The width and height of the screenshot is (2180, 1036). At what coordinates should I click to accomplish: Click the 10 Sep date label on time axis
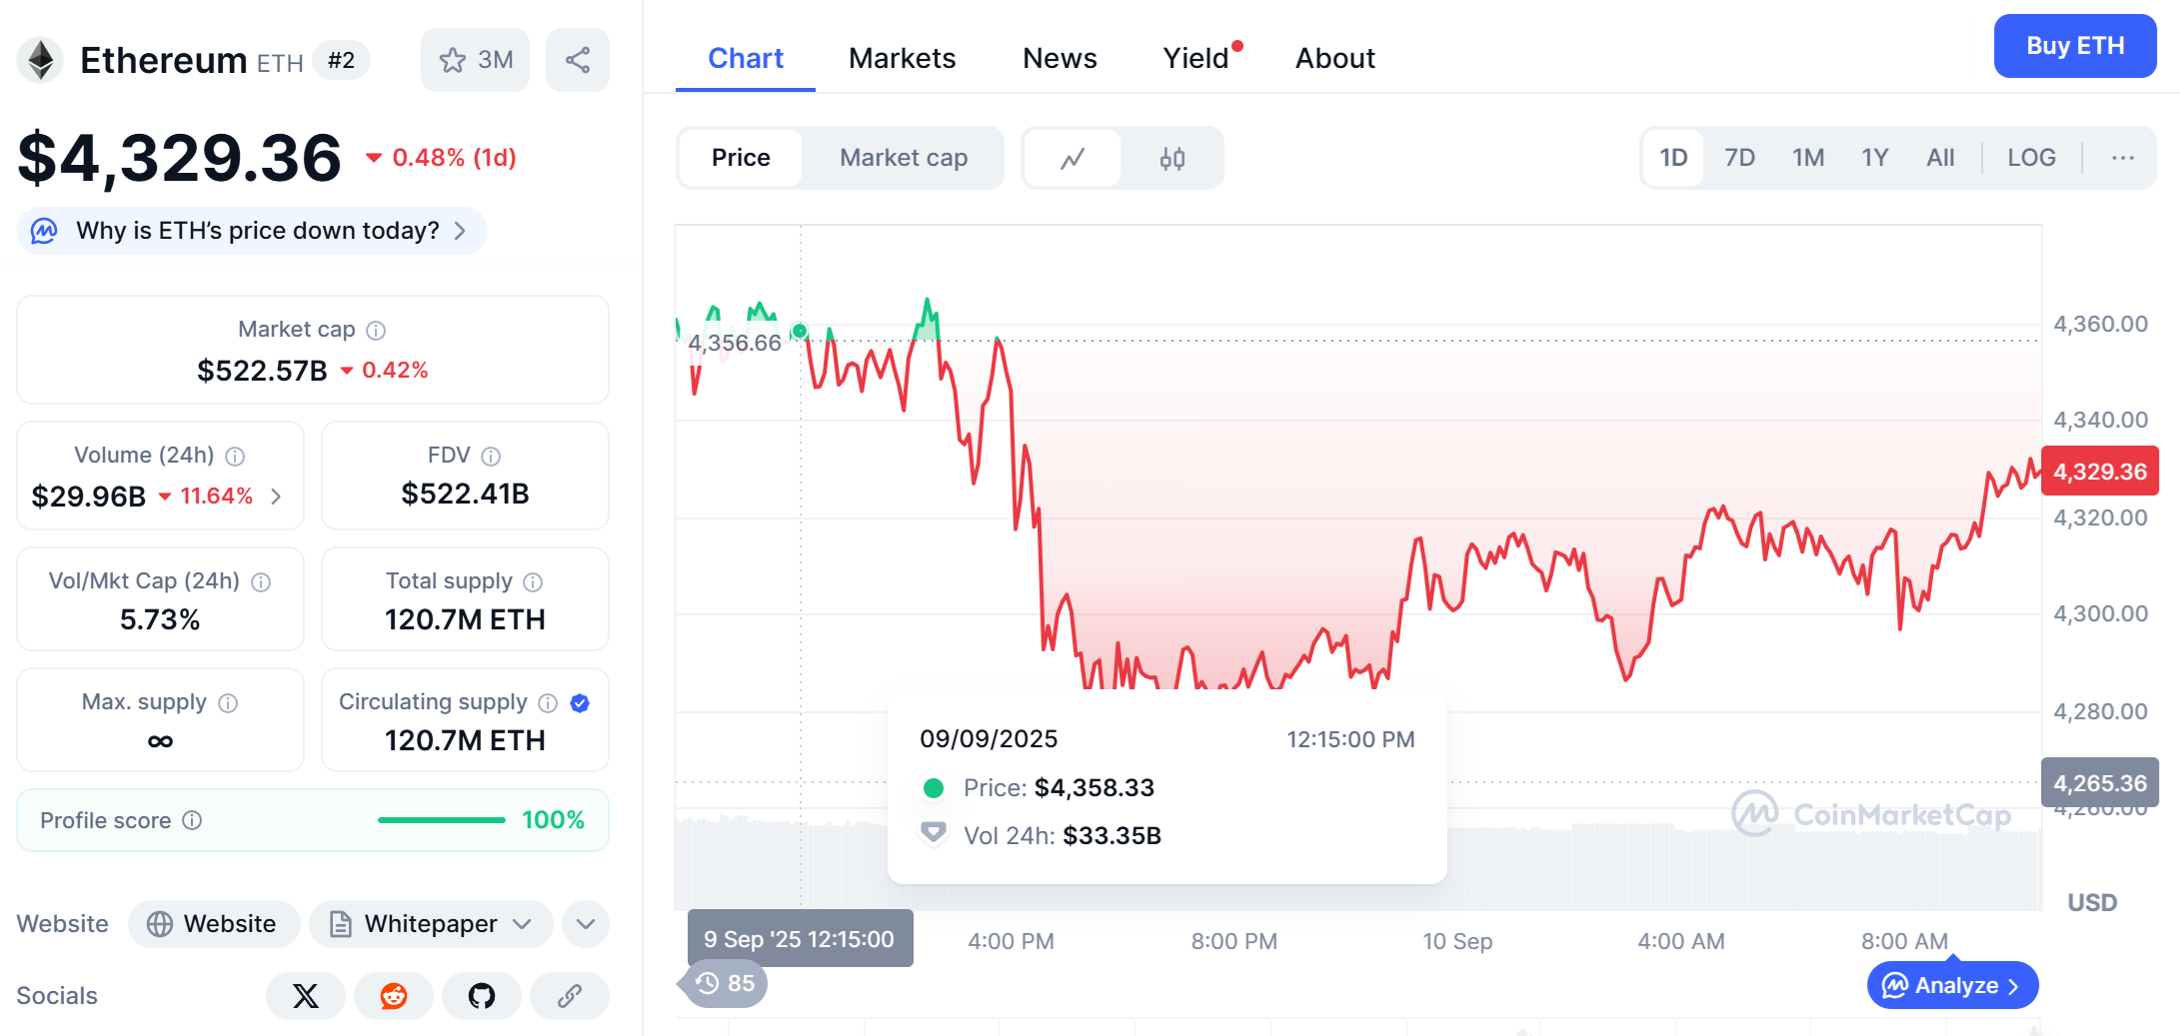pyautogui.click(x=1457, y=941)
